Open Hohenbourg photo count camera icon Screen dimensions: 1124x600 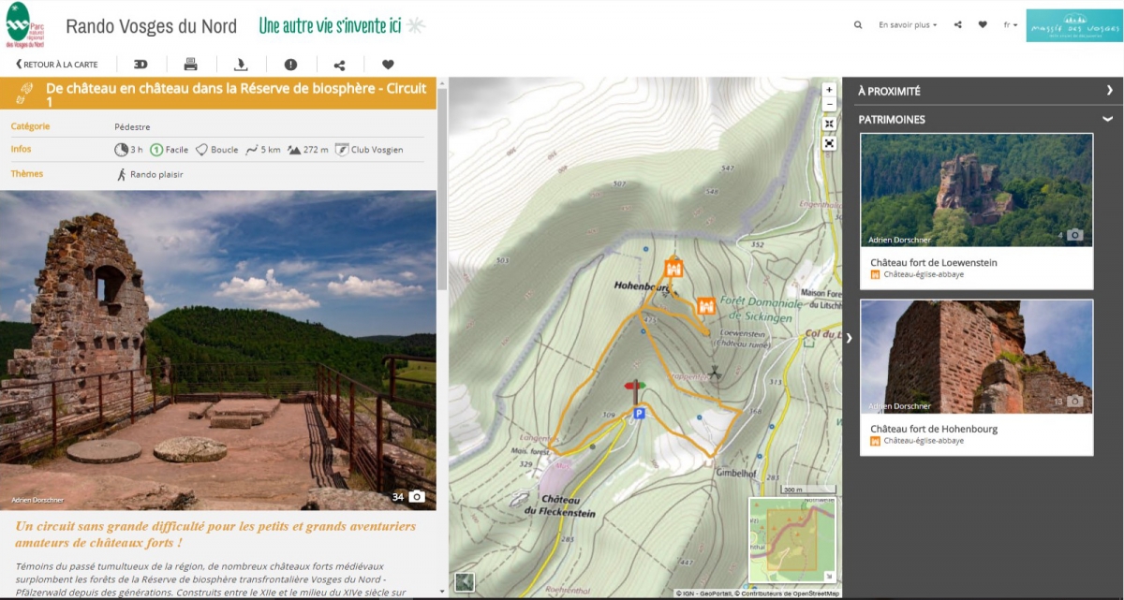click(1075, 402)
